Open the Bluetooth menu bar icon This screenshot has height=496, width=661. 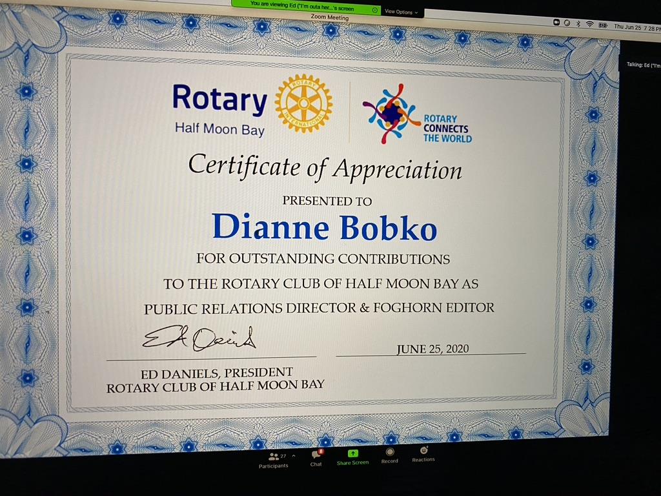pyautogui.click(x=578, y=24)
